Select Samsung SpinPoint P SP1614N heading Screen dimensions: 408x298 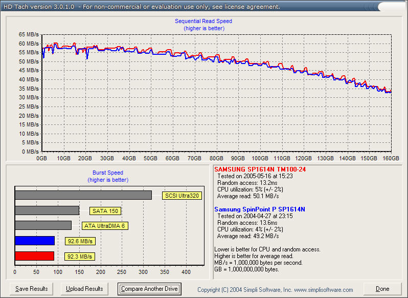tap(260, 209)
